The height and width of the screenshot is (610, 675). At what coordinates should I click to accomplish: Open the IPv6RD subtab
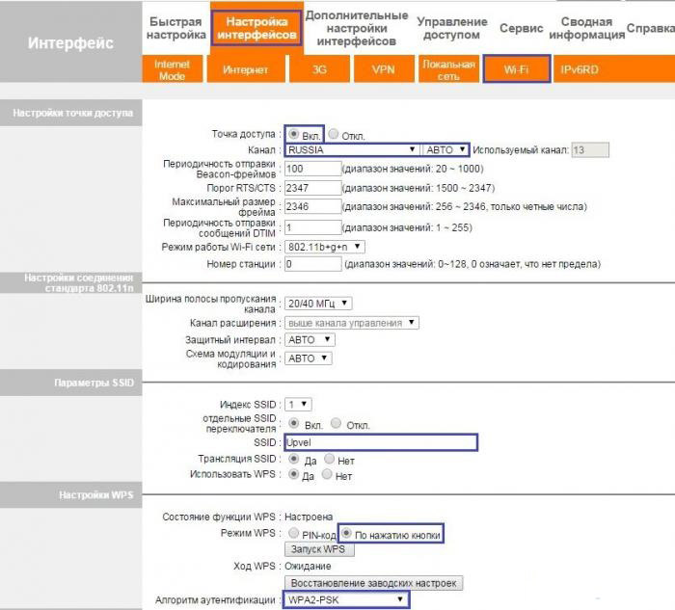click(x=580, y=69)
